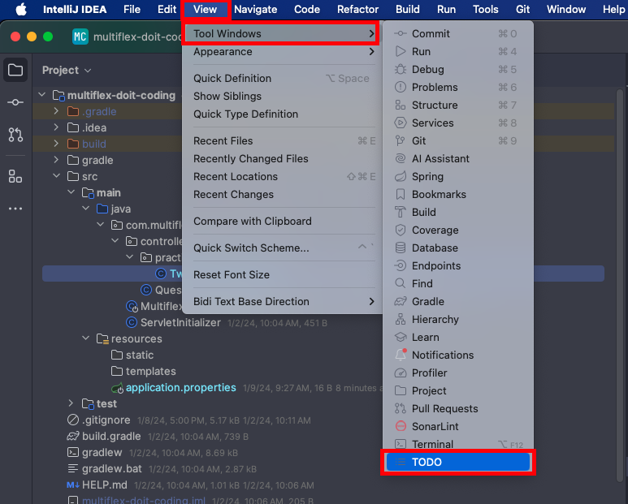This screenshot has width=628, height=504.
Task: Open the Refactor menu
Action: point(357,9)
